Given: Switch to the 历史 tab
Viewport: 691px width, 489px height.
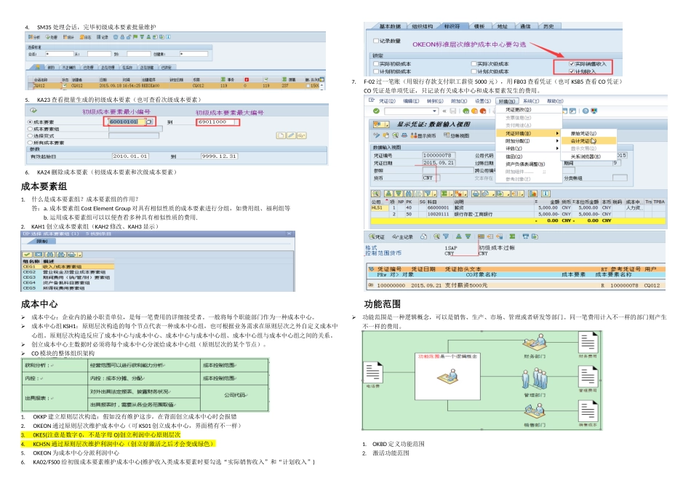Looking at the screenshot, I should (548, 26).
